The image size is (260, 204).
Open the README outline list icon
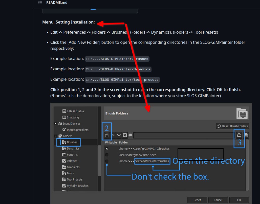[x=40, y=3]
